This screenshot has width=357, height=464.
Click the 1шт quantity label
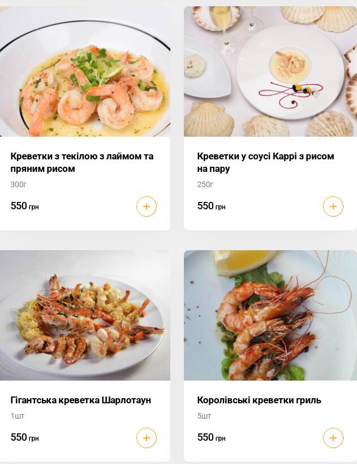coord(18,416)
